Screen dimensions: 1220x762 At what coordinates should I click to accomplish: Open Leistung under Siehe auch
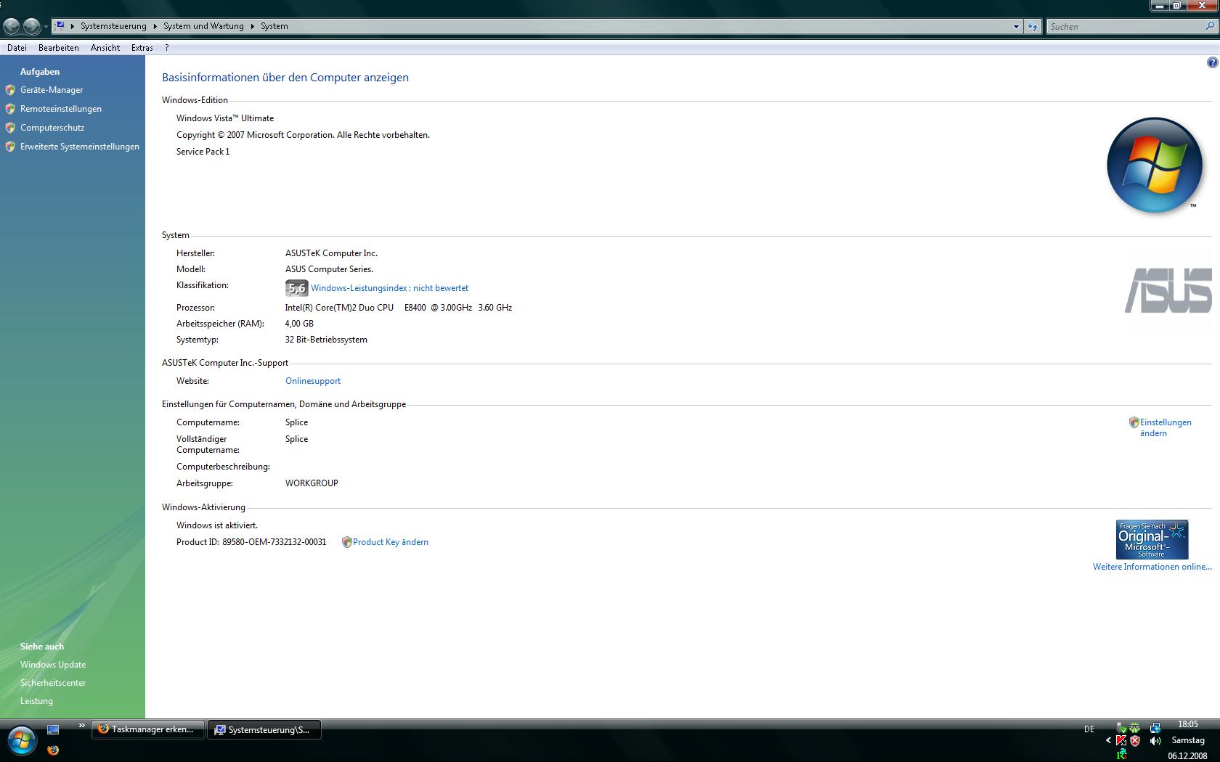[x=36, y=701]
